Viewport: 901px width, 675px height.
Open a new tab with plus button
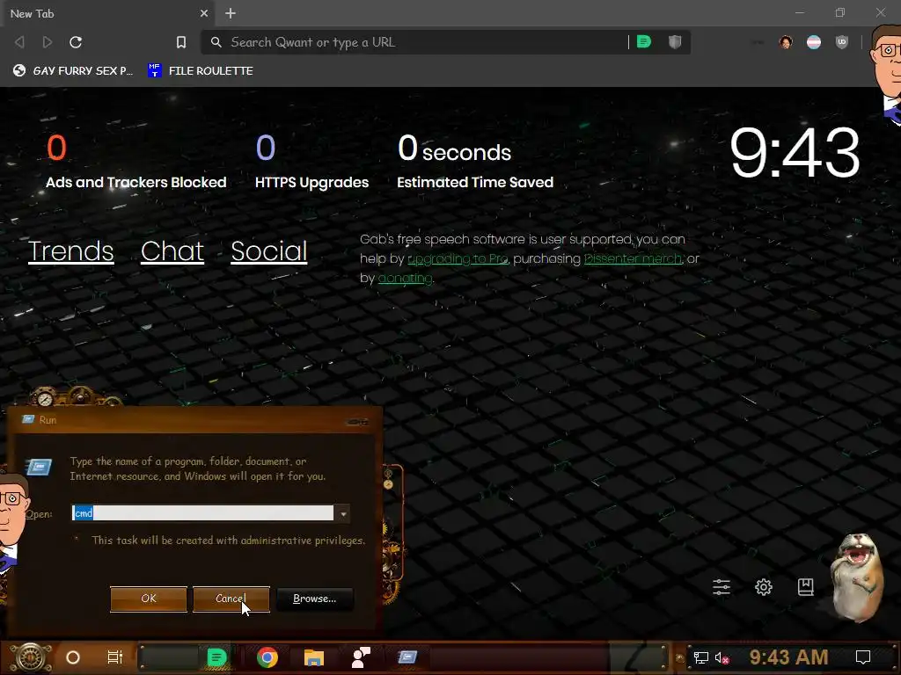pyautogui.click(x=231, y=13)
